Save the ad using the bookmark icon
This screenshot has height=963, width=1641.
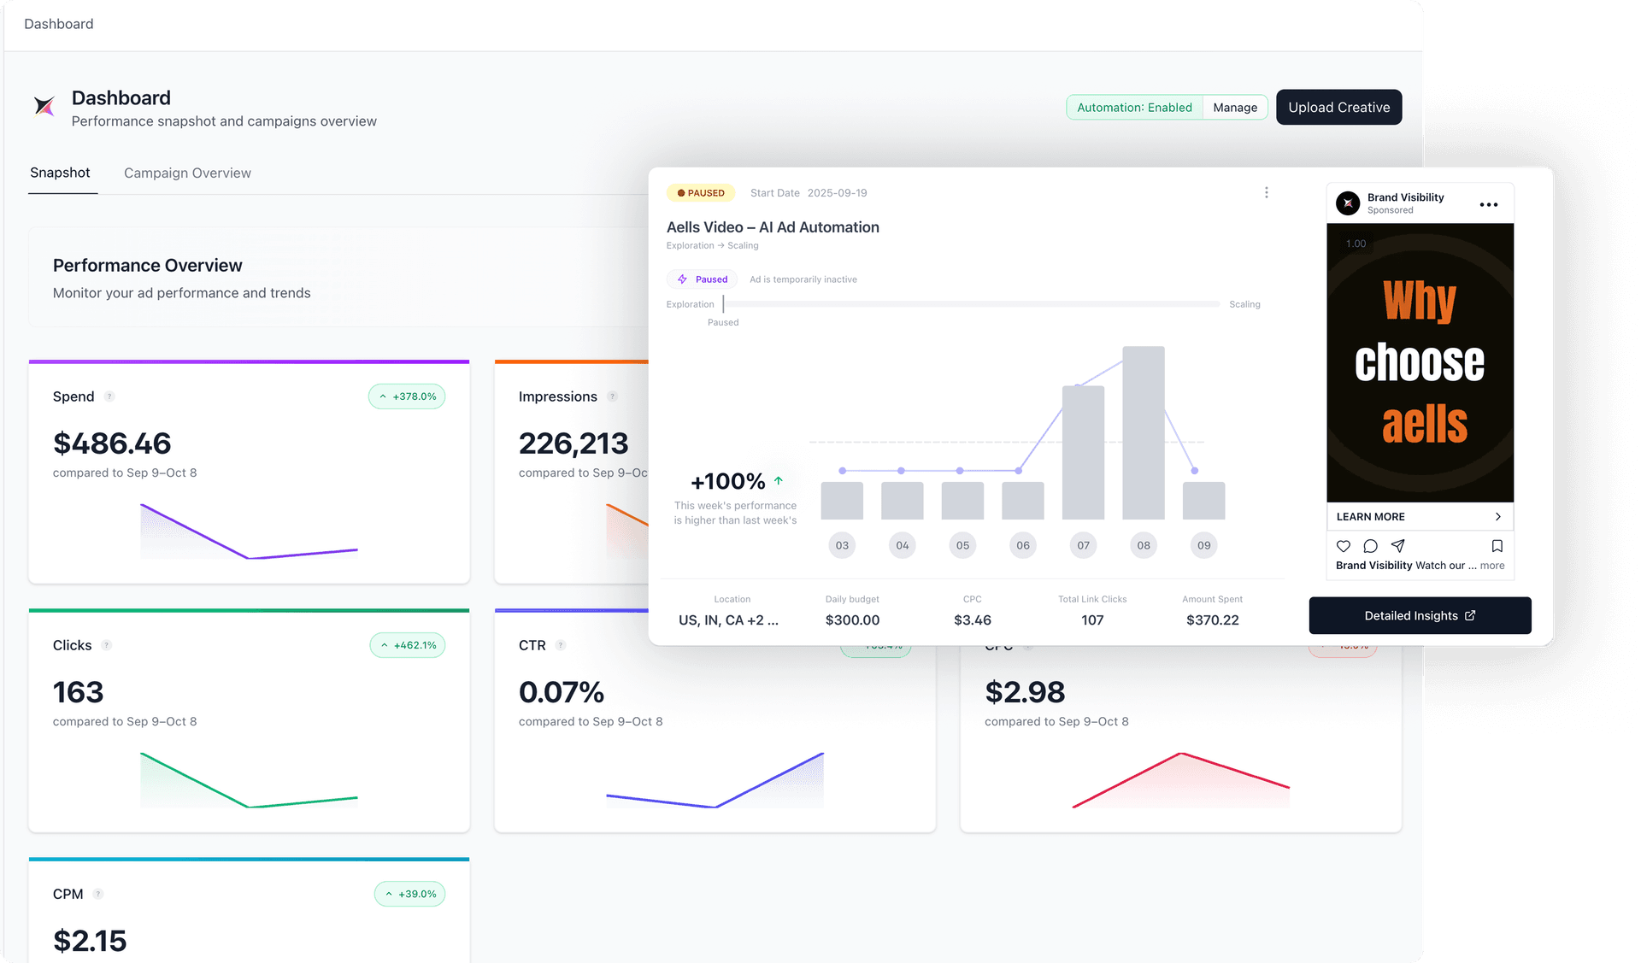pyautogui.click(x=1497, y=546)
